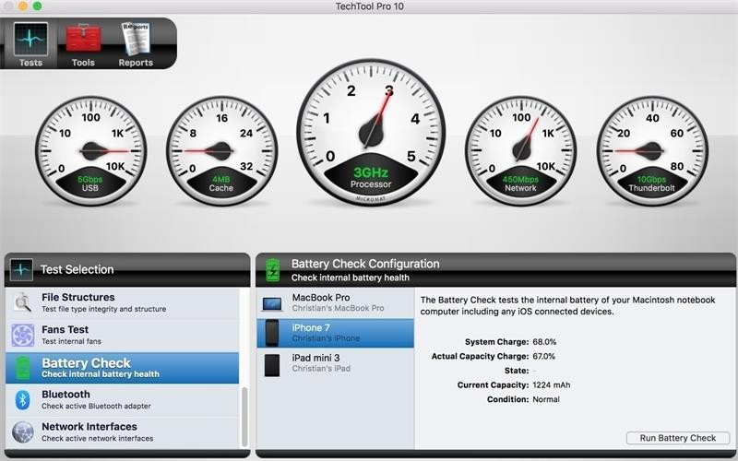Click the Network 450Mbps gauge

point(520,151)
